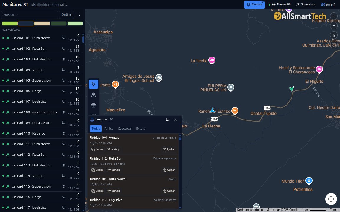
Task: Close the Eventos panel
Action: click(x=176, y=120)
